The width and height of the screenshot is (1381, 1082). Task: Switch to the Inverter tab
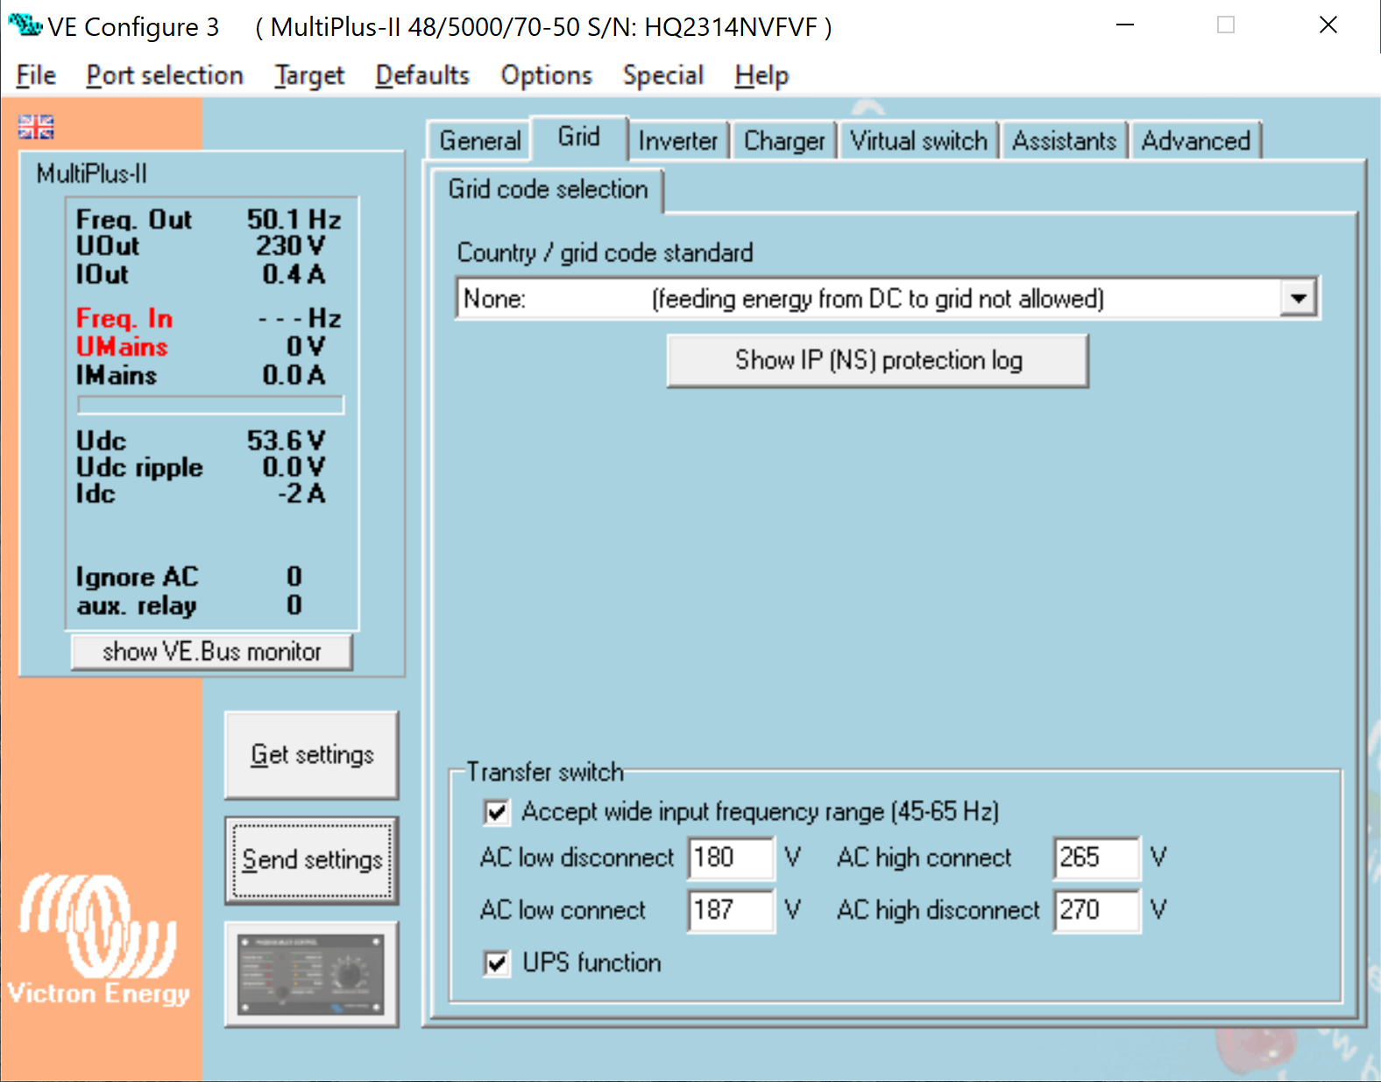pos(678,141)
